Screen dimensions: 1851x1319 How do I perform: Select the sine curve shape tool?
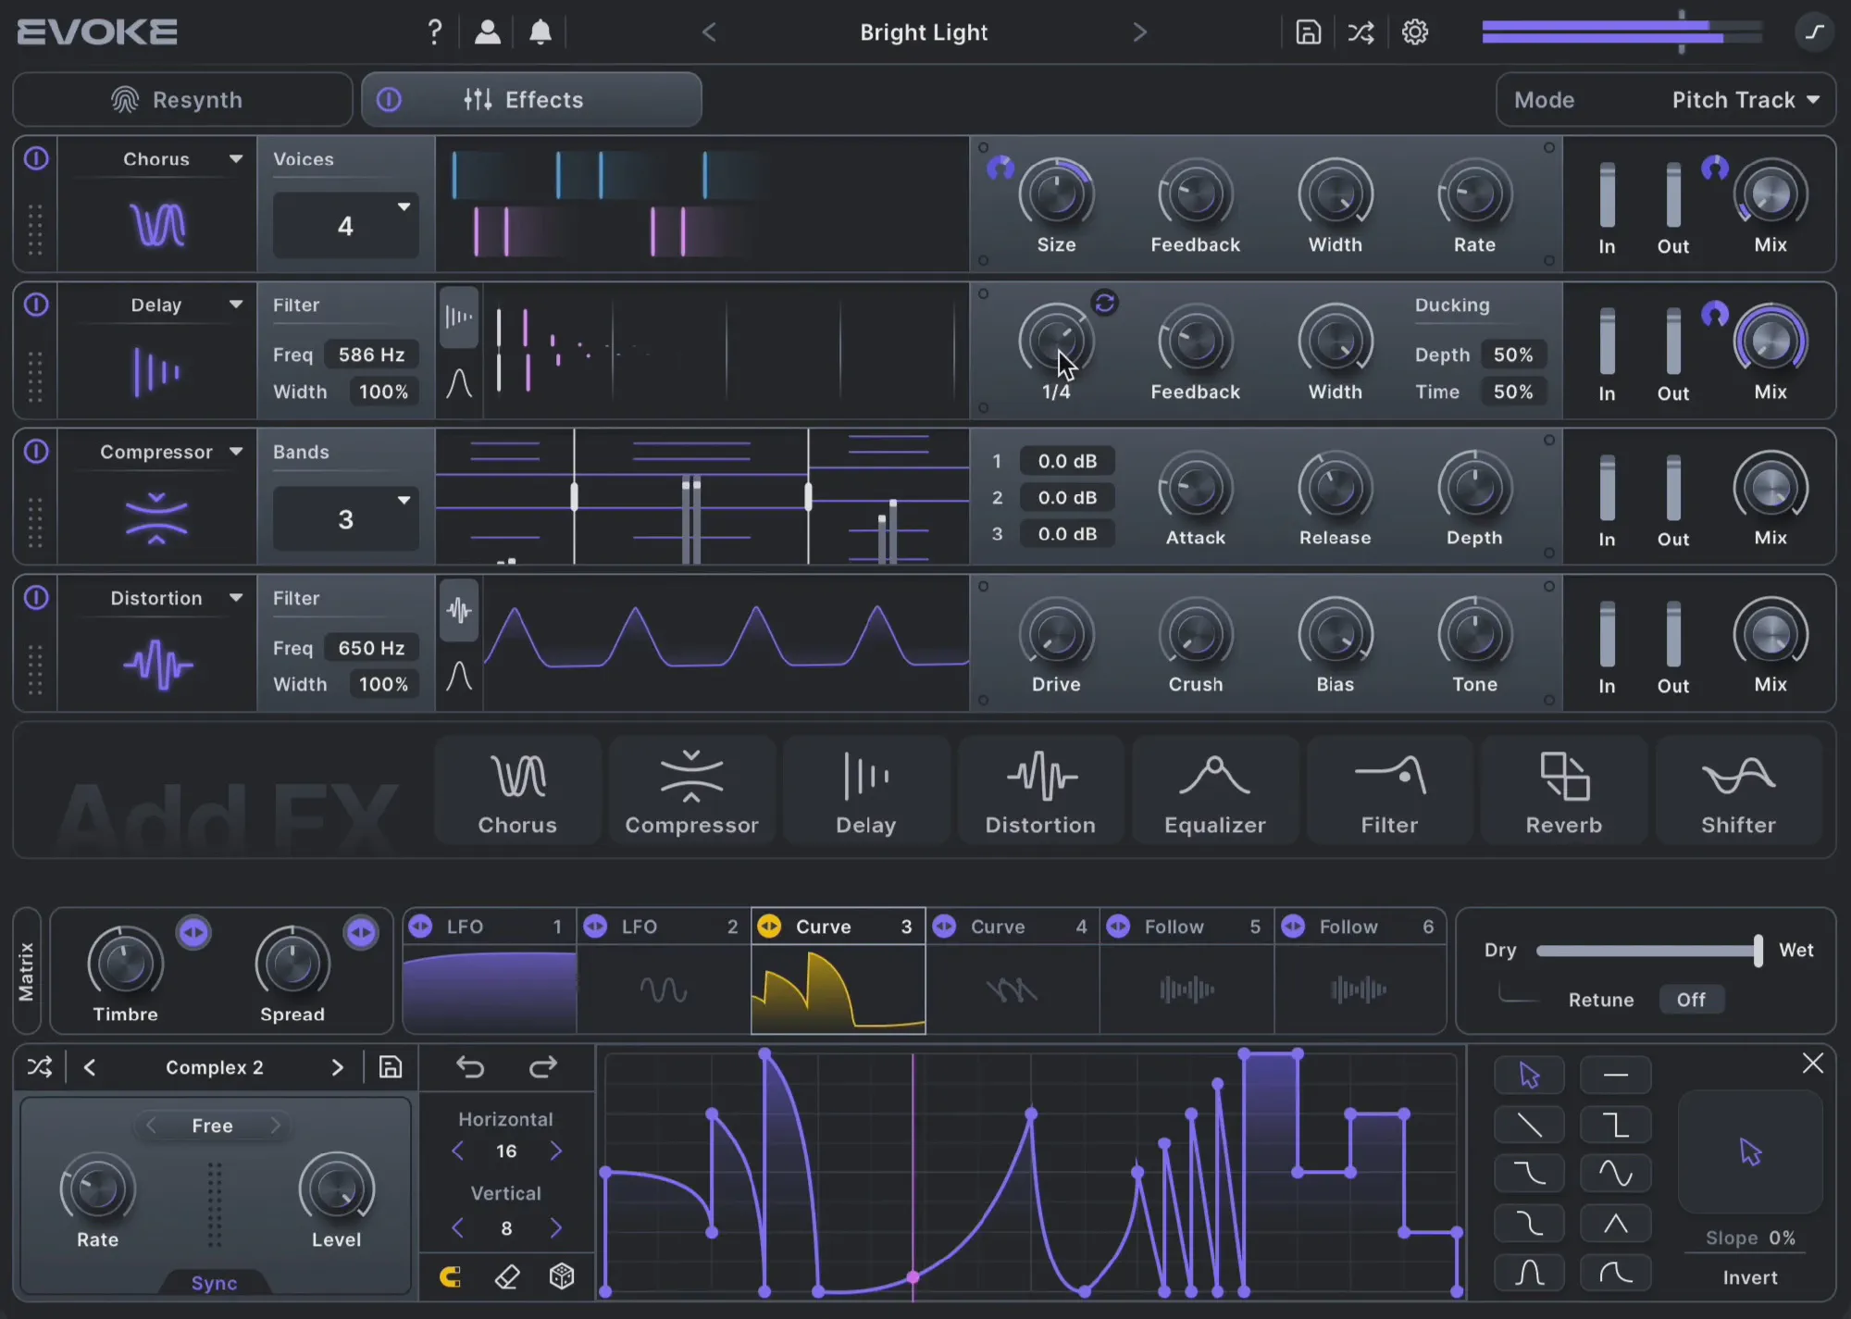point(1615,1174)
